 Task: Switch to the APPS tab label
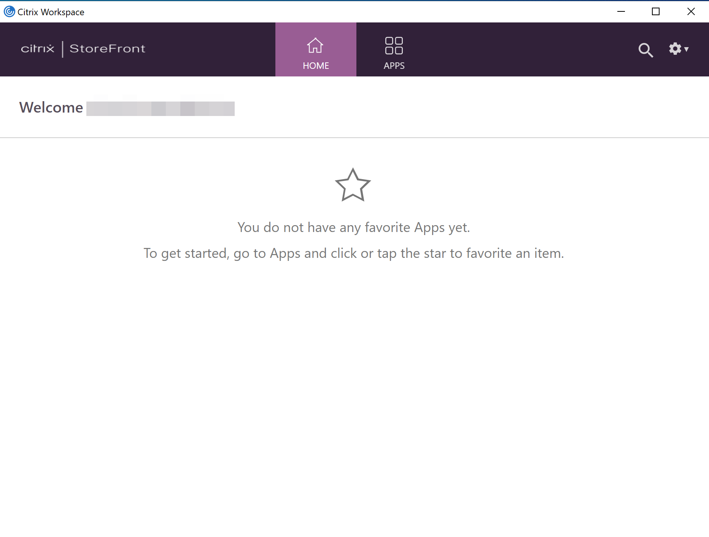click(394, 66)
